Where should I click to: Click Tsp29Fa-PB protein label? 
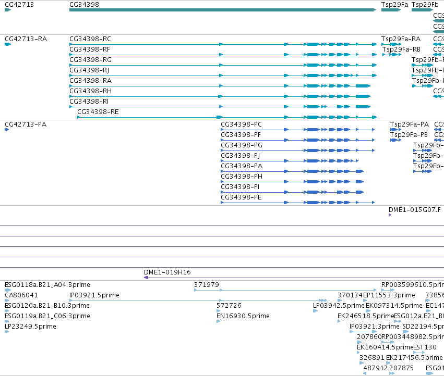(x=409, y=134)
